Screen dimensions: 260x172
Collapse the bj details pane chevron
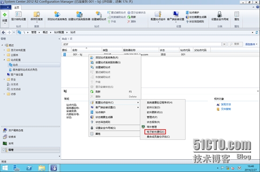tap(258, 91)
